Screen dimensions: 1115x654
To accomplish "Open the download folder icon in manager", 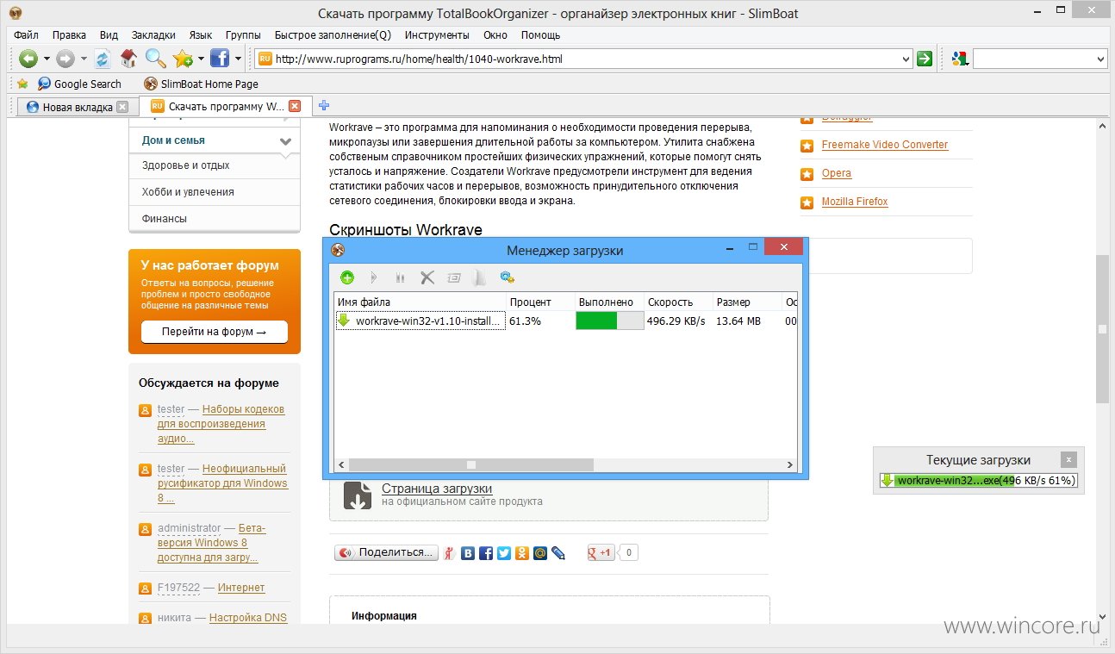I will point(480,277).
